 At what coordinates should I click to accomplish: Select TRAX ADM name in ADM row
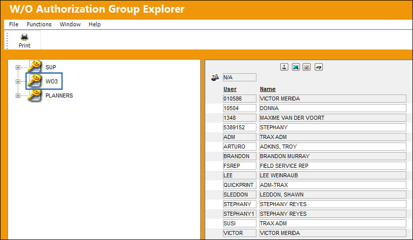332,137
